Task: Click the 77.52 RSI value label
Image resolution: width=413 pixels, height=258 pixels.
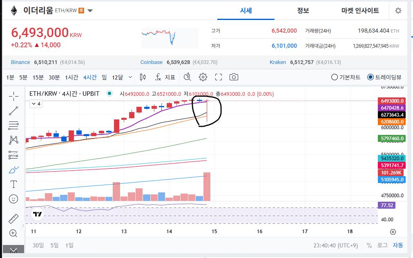Action: tap(387, 205)
